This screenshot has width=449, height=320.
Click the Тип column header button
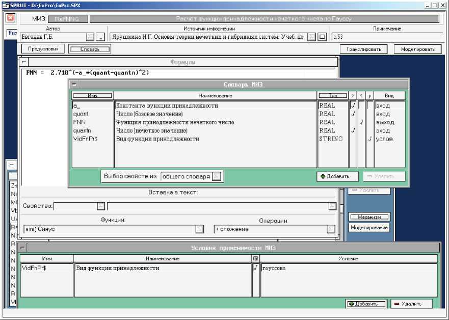pos(333,96)
